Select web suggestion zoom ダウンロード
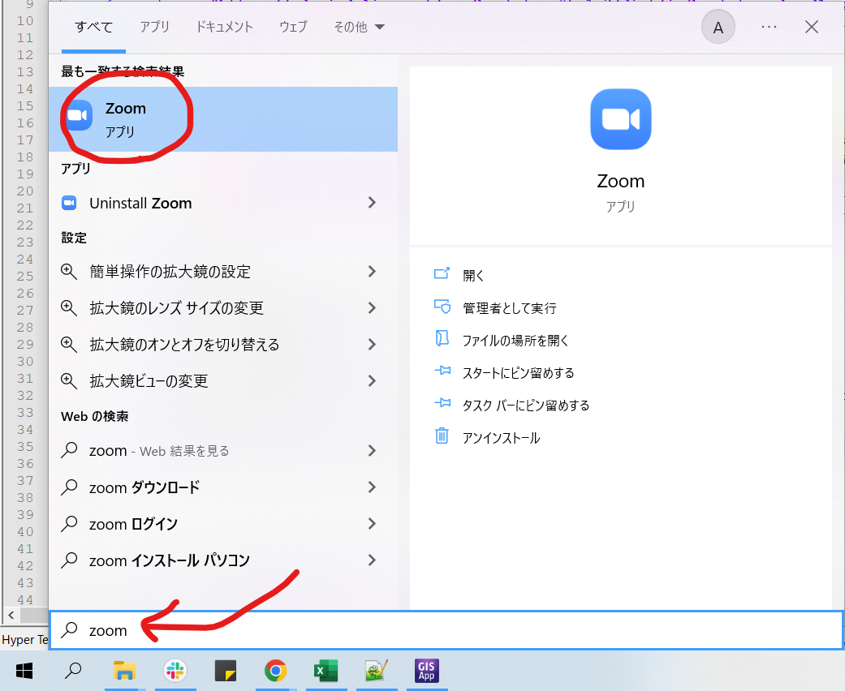This screenshot has width=845, height=691. [x=223, y=487]
